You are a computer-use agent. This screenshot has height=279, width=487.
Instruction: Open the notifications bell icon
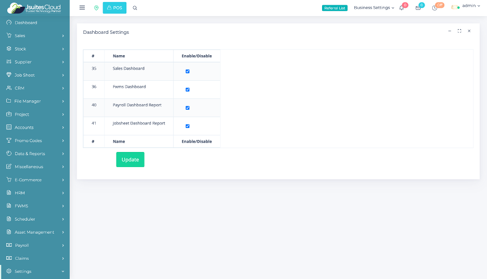[402, 8]
